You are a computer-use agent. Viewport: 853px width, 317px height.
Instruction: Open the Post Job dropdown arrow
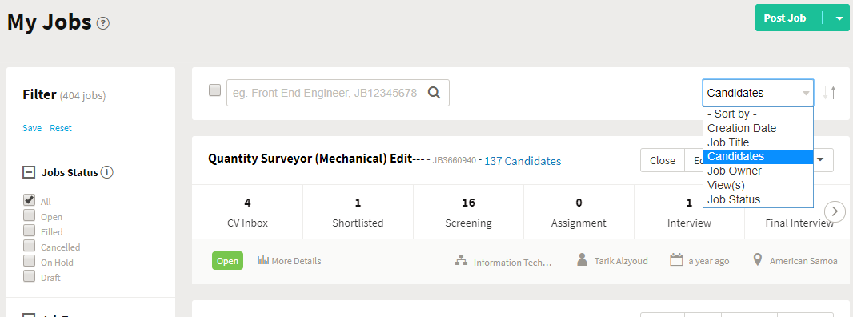[839, 18]
